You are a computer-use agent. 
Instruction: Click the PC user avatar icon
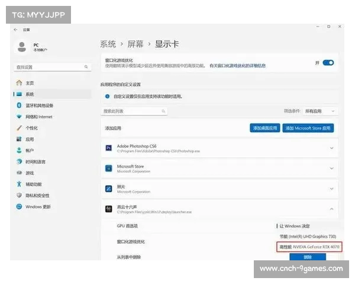22,47
